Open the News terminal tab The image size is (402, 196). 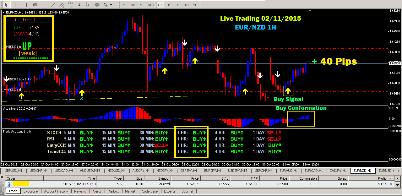80,191
